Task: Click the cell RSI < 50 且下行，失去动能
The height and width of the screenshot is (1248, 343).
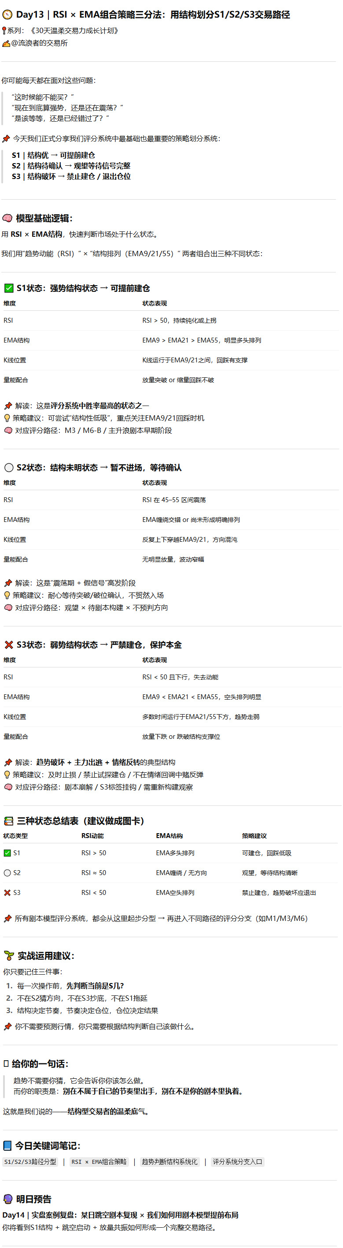Action: point(180,677)
